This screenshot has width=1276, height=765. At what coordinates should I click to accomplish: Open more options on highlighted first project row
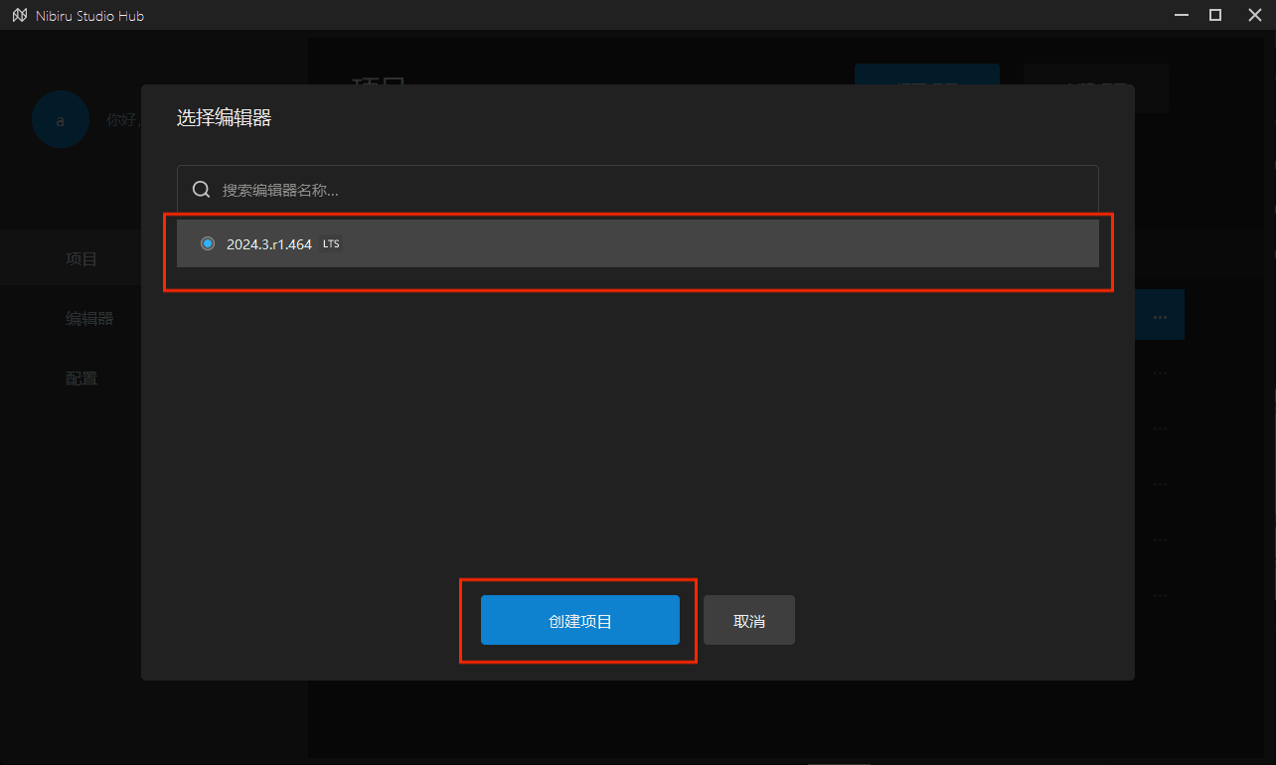click(1160, 317)
